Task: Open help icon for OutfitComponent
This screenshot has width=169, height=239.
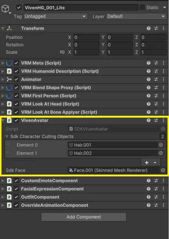Action: (149, 197)
